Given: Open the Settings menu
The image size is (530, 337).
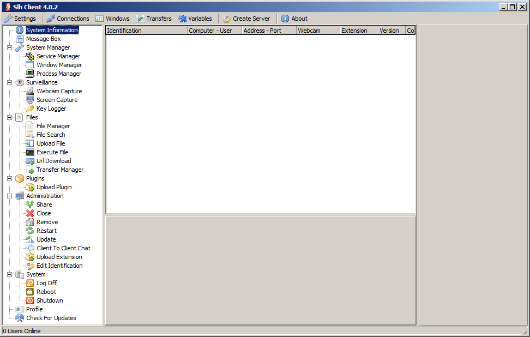Looking at the screenshot, I should (20, 19).
